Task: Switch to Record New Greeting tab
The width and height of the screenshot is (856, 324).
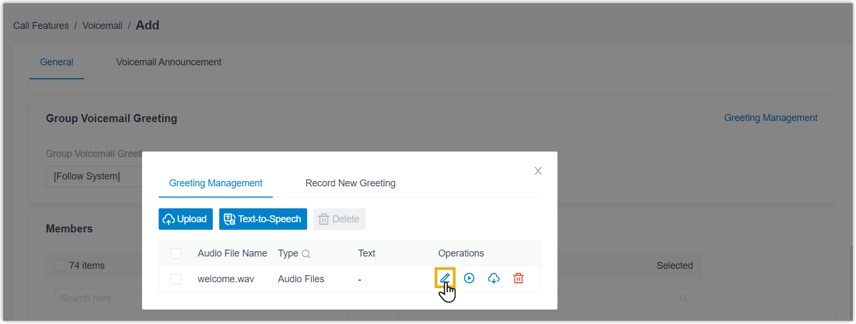Action: coord(351,183)
